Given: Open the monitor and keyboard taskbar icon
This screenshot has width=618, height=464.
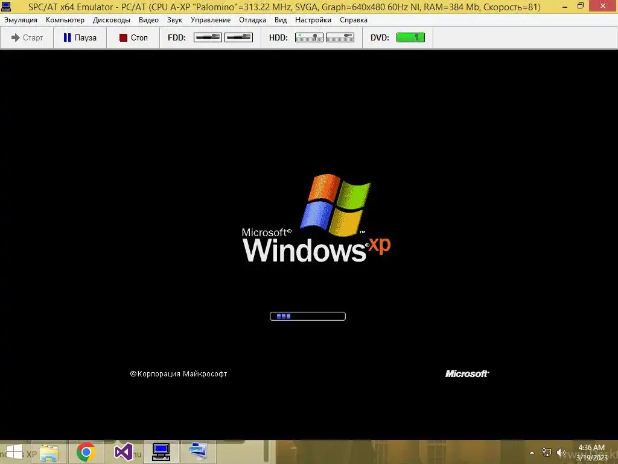Looking at the screenshot, I should [x=198, y=452].
